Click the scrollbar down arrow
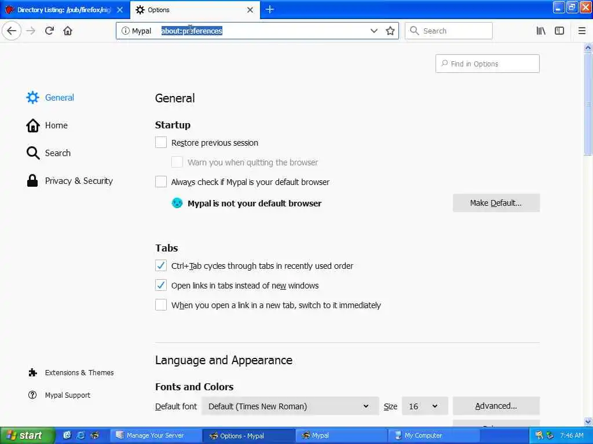Screen dimensions: 593x444 [x=588, y=421]
